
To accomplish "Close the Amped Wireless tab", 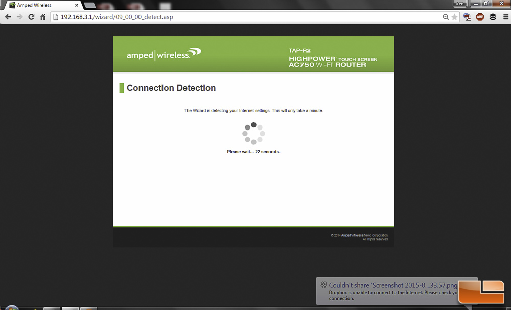I will (x=77, y=5).
